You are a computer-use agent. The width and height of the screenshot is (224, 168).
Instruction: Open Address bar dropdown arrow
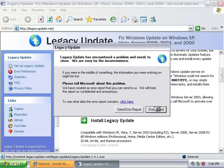(x=191, y=28)
